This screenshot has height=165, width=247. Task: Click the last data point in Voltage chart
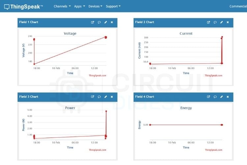coord(106,37)
